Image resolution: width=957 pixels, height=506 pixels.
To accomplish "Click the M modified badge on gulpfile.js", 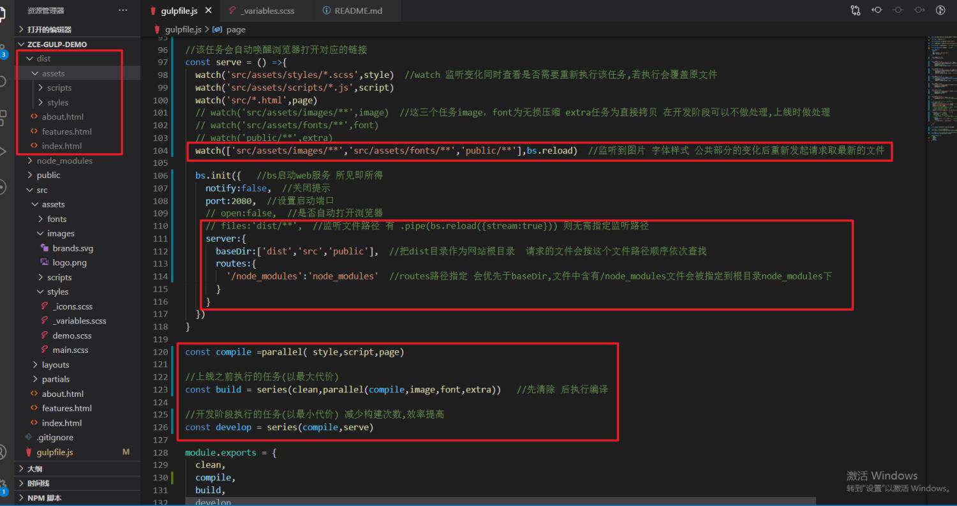I will coord(126,452).
